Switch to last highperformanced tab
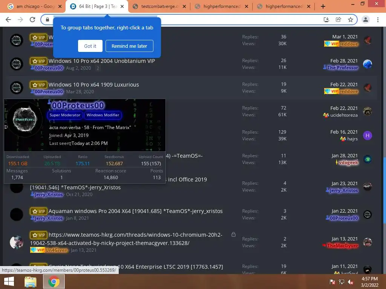The height and width of the screenshot is (289, 386). 283,6
